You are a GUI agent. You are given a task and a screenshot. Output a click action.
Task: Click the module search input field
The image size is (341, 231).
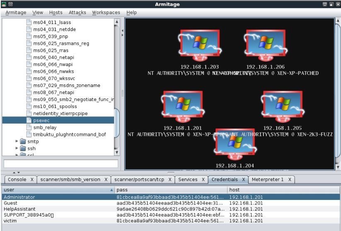click(61, 164)
